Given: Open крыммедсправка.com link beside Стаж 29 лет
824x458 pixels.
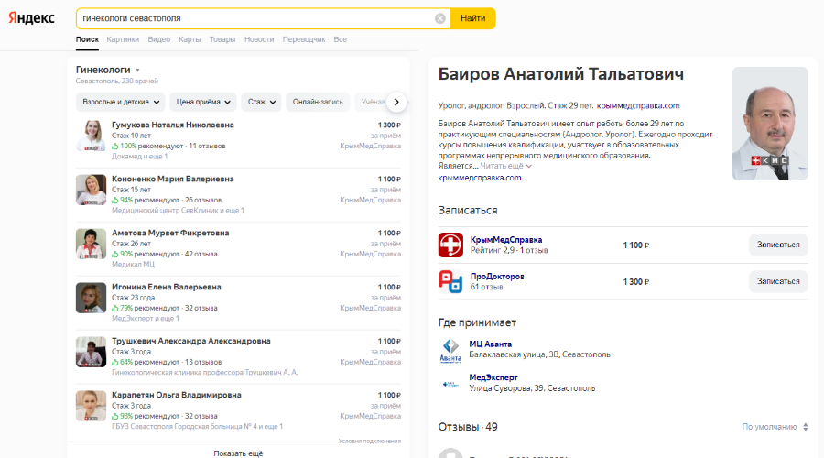Looking at the screenshot, I should (x=638, y=105).
